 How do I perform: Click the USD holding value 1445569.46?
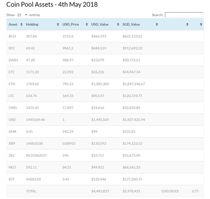[x=35, y=120]
